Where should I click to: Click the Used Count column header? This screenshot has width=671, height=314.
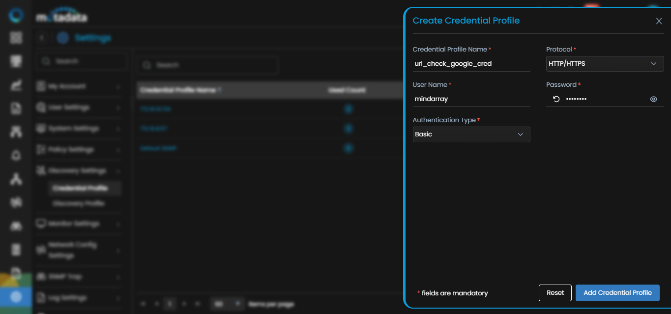pos(347,90)
